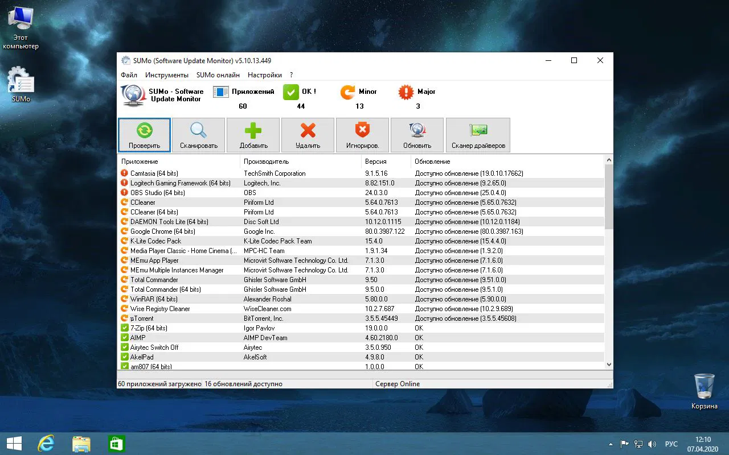This screenshot has width=729, height=455.
Task: Open the Store app on the taskbar
Action: tap(116, 444)
